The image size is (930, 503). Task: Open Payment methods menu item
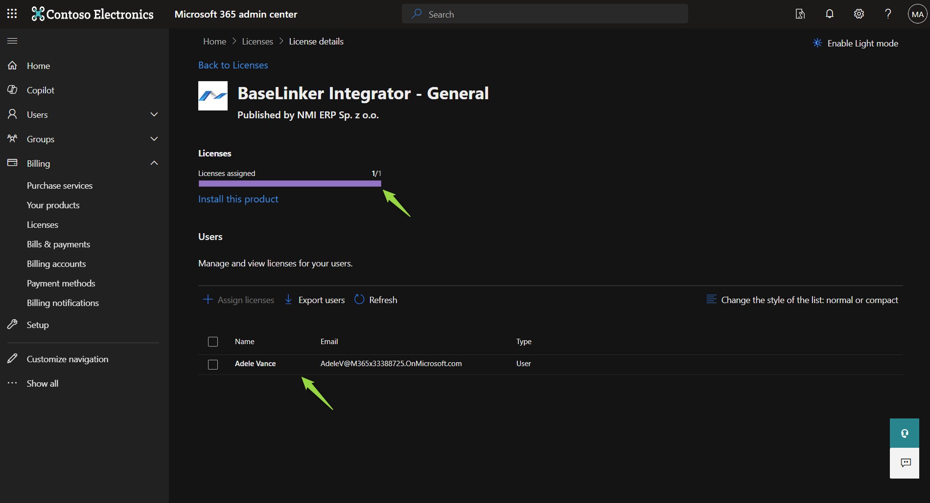click(61, 284)
